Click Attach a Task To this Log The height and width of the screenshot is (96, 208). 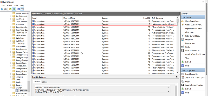tap(195, 54)
